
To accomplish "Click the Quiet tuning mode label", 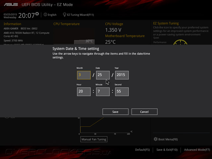I will [156, 38].
